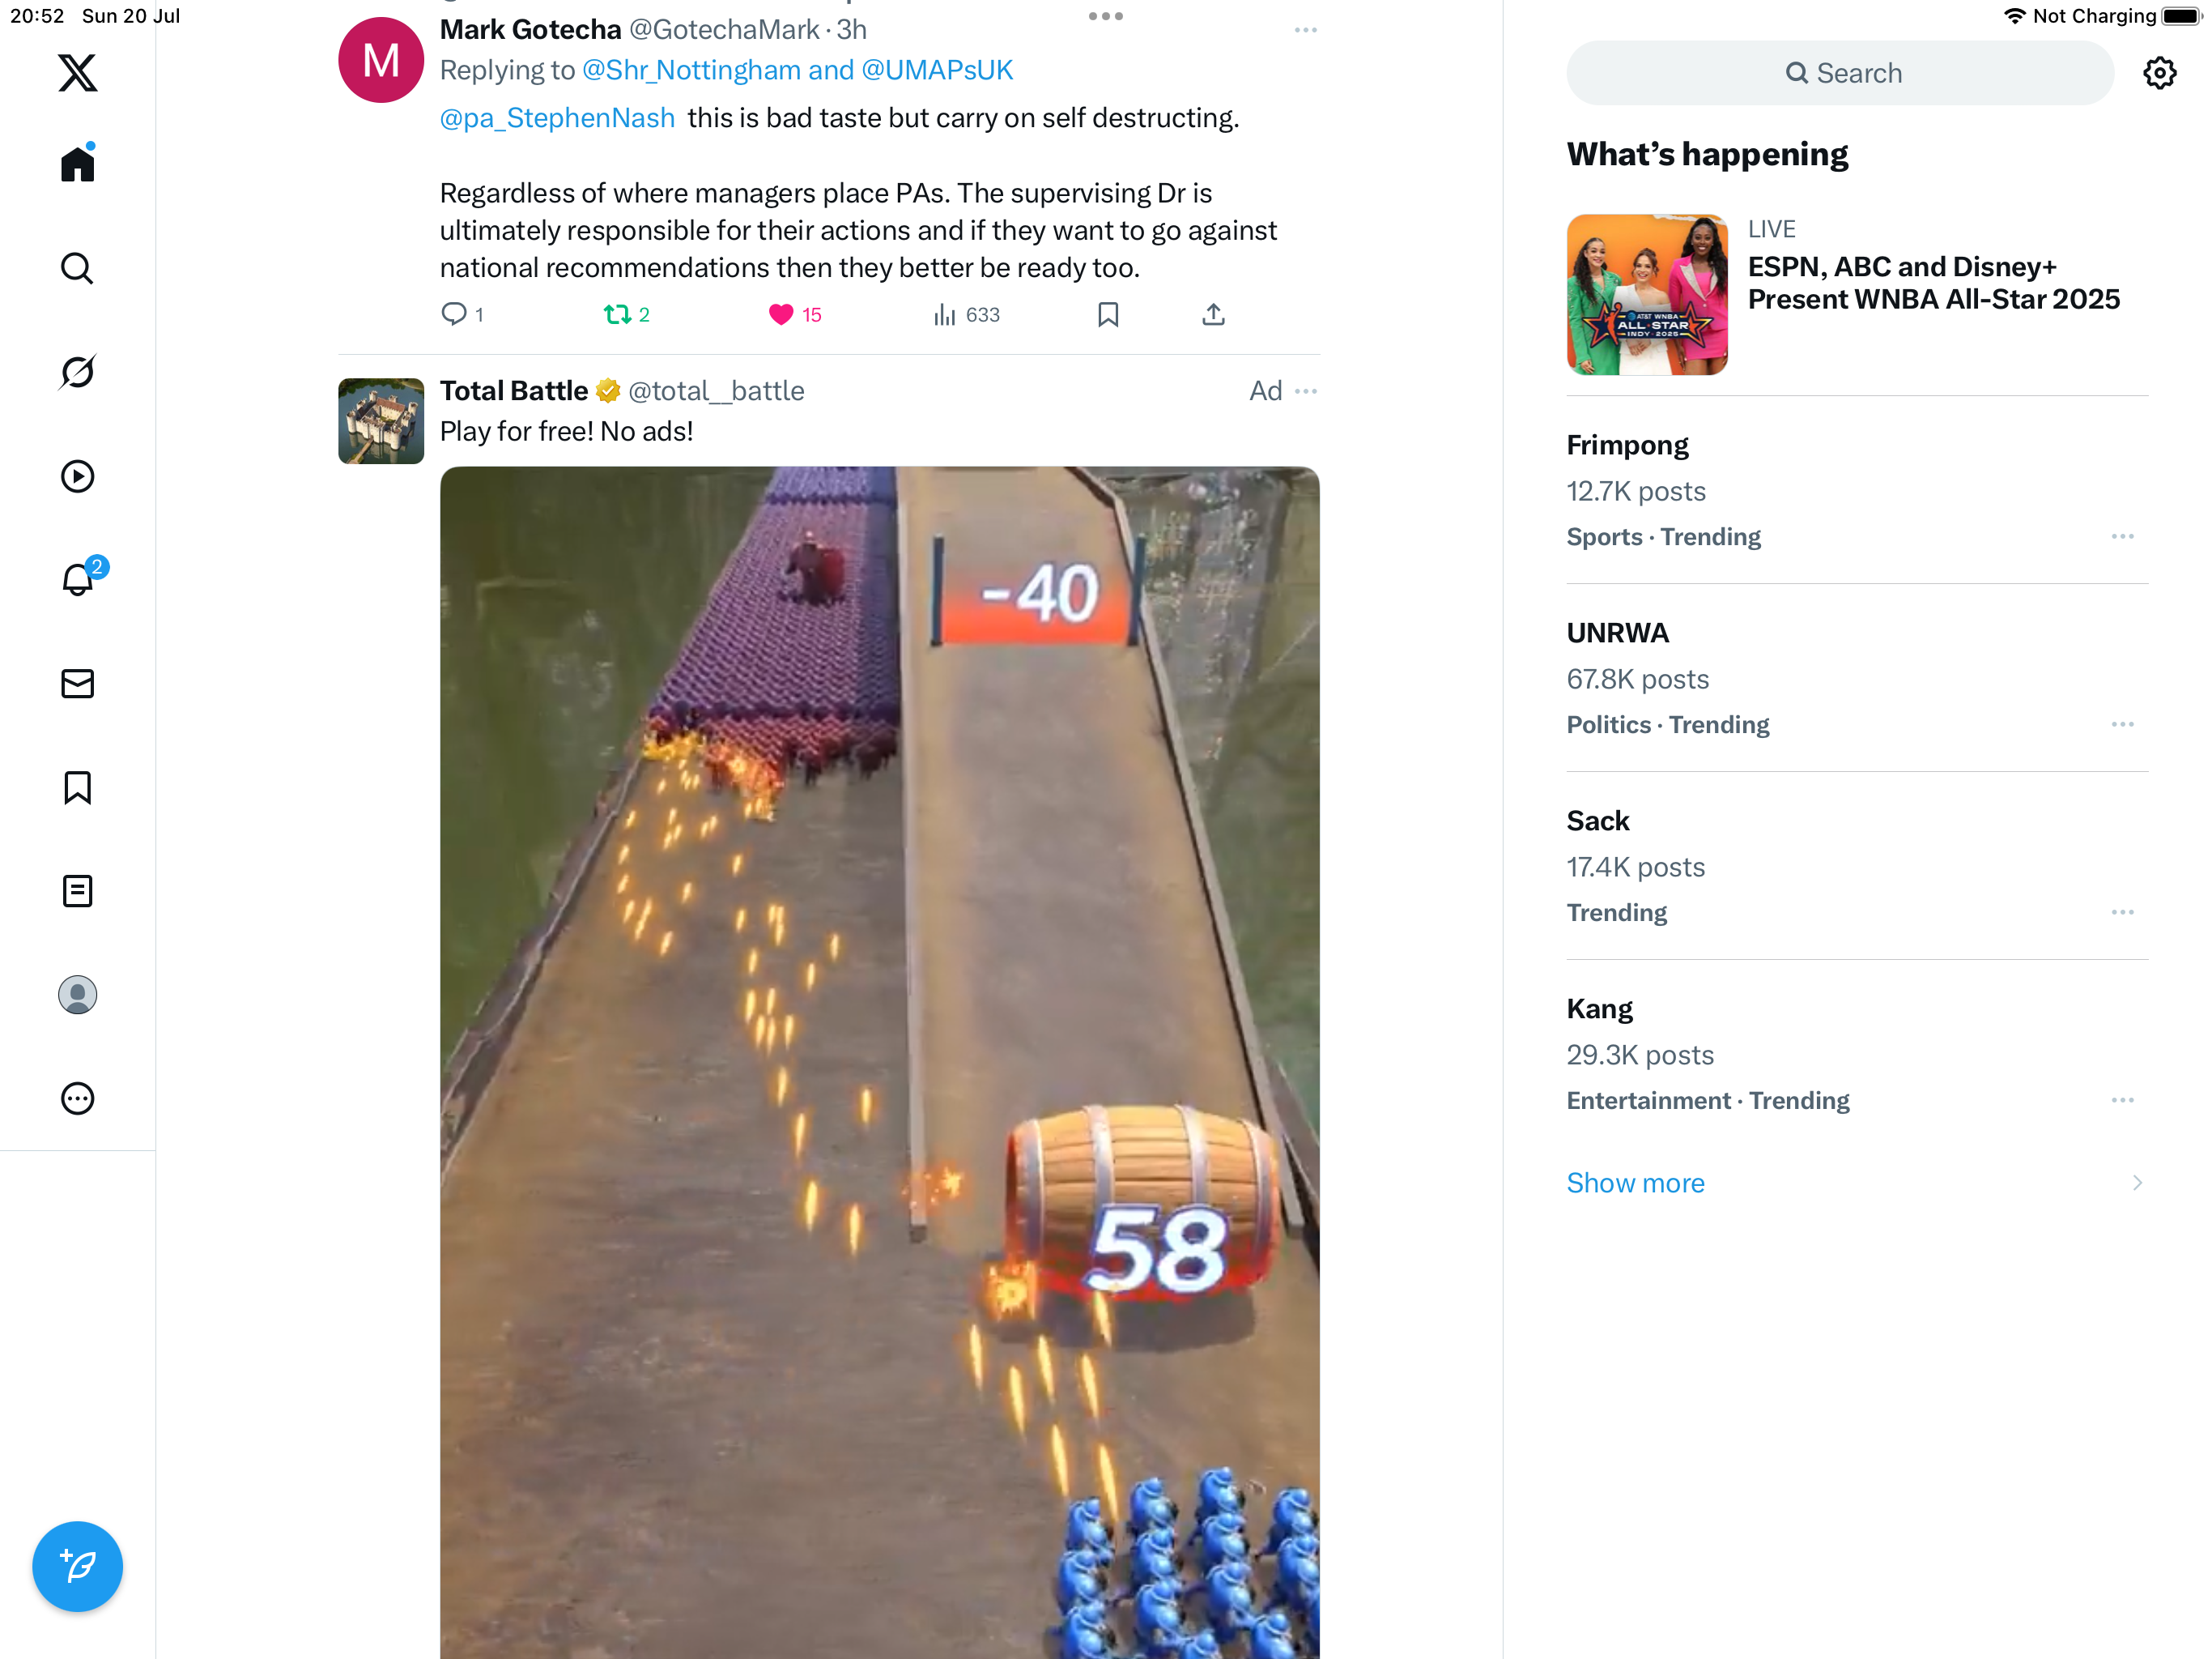Open Messages envelope icon
This screenshot has width=2212, height=1659.
click(77, 684)
